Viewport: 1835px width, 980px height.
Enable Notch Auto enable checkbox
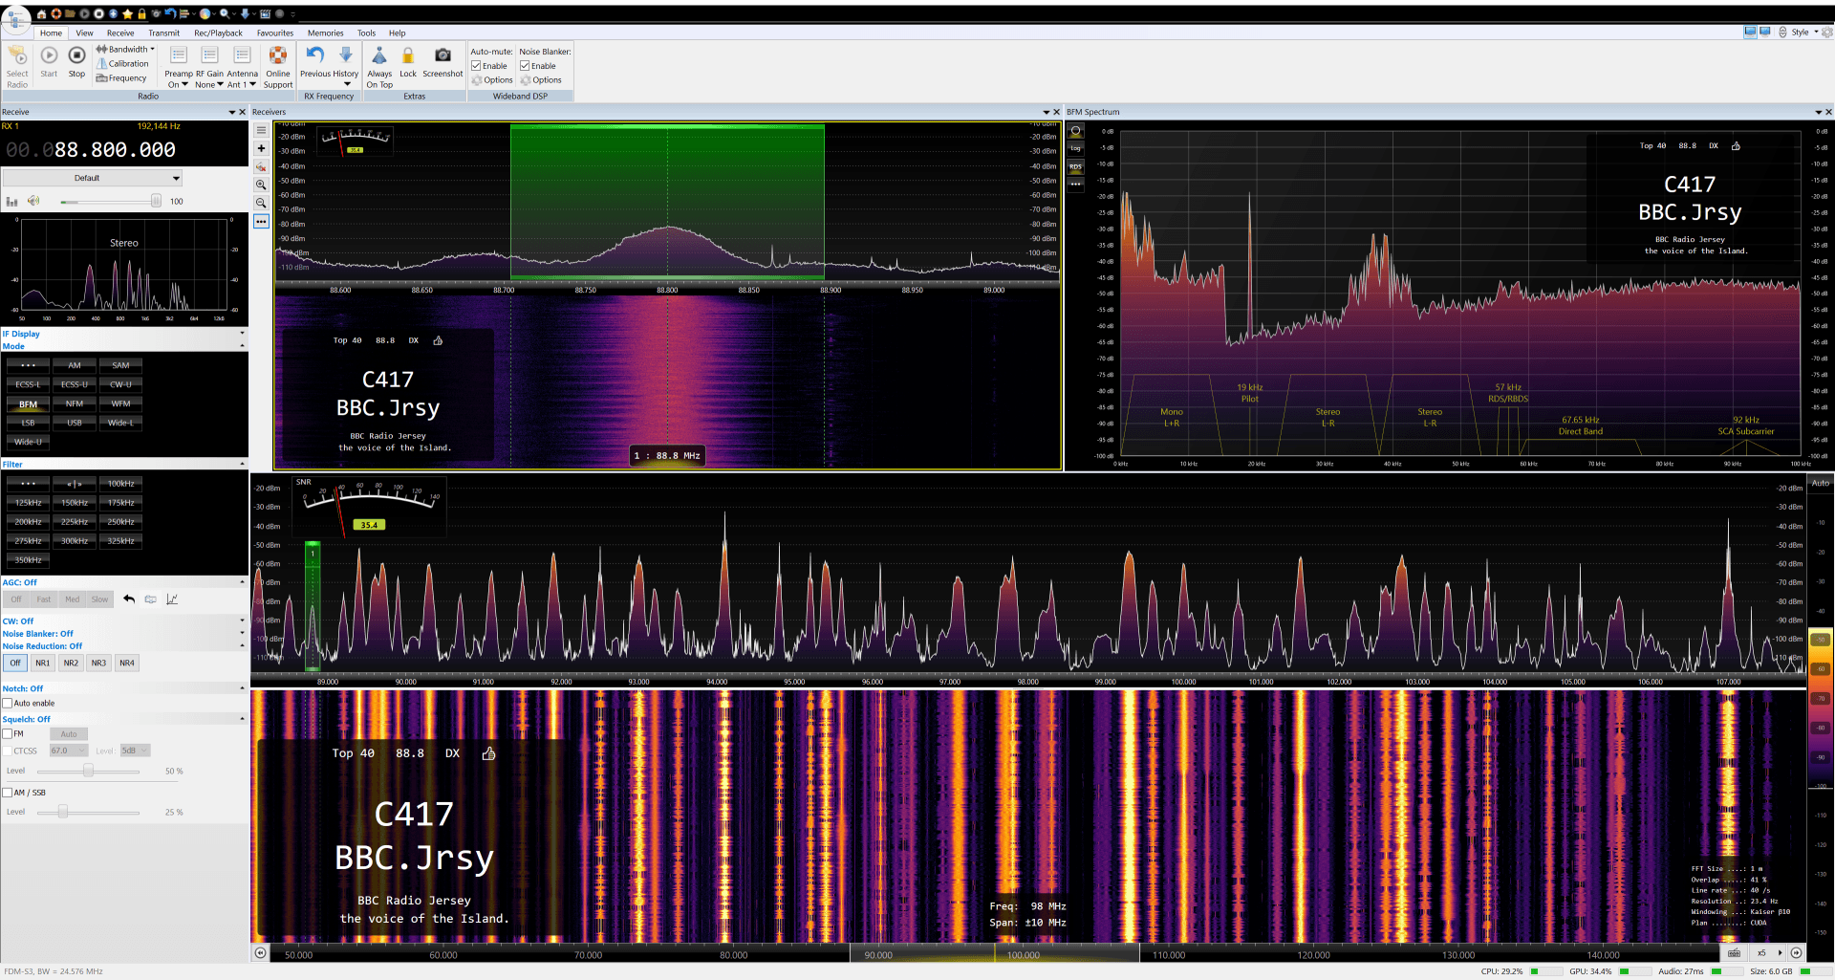click(8, 703)
